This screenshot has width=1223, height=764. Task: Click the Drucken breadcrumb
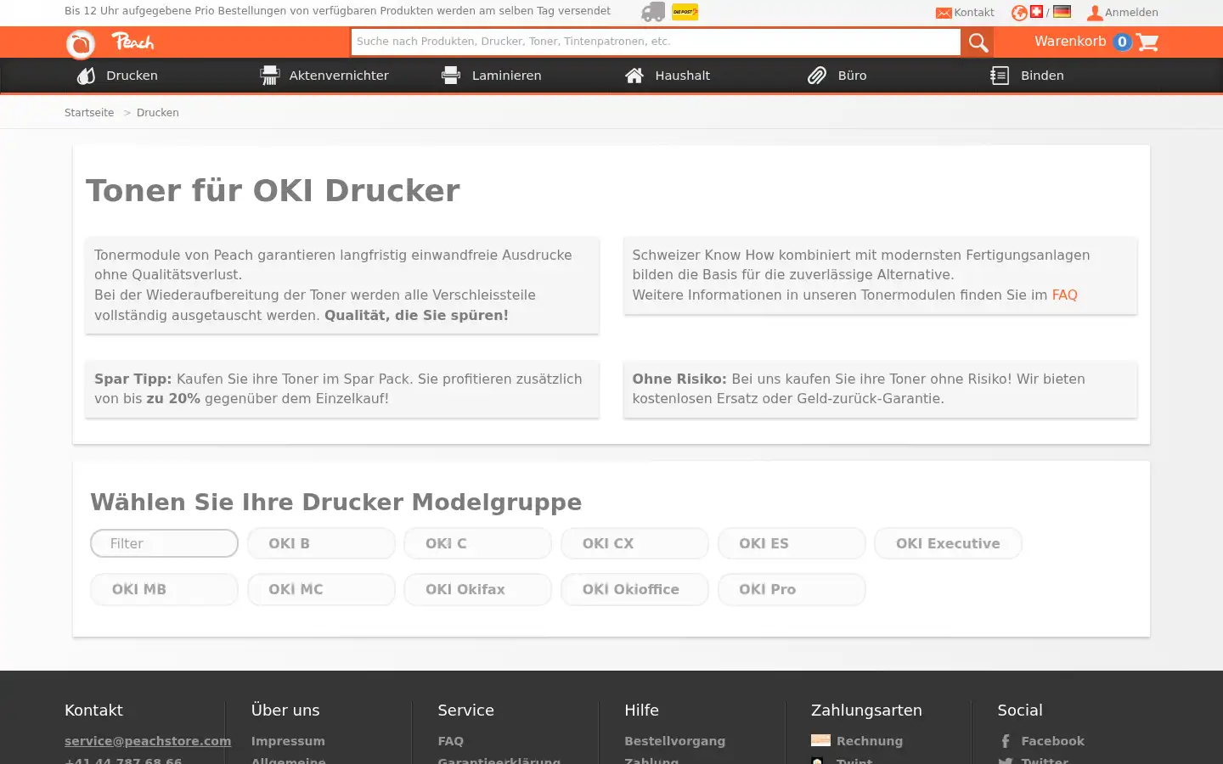pyautogui.click(x=158, y=113)
